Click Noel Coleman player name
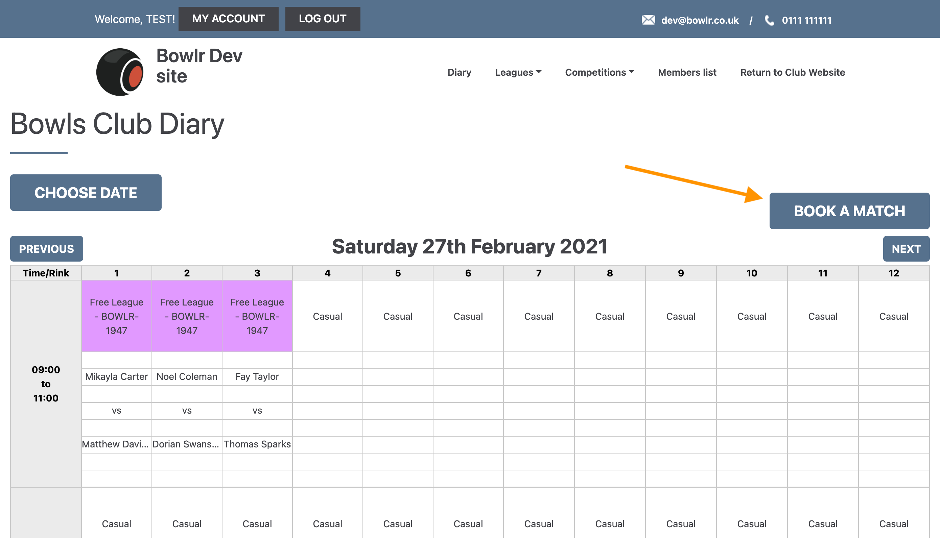 pyautogui.click(x=187, y=376)
